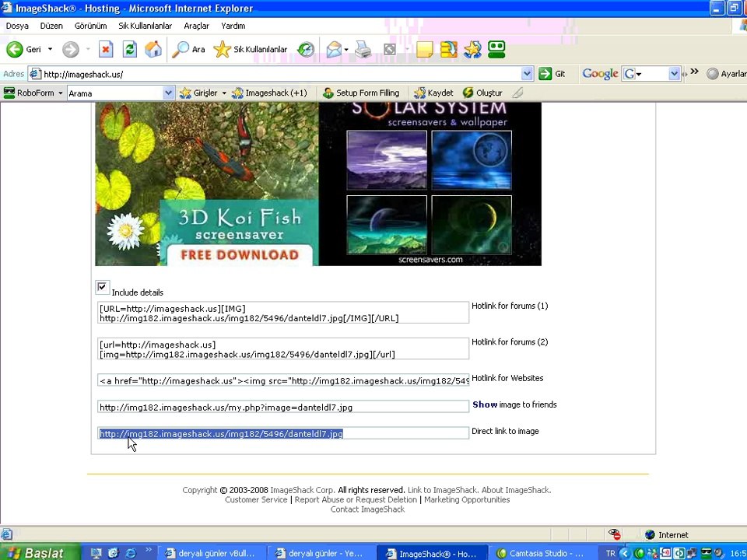The width and height of the screenshot is (747, 560).
Task: Click the Hotlink for forums (1) field
Action: pos(283,313)
